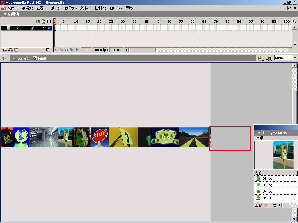Click the outline square above the layer list
Screen dimensions: 298x223
[x=49, y=21]
